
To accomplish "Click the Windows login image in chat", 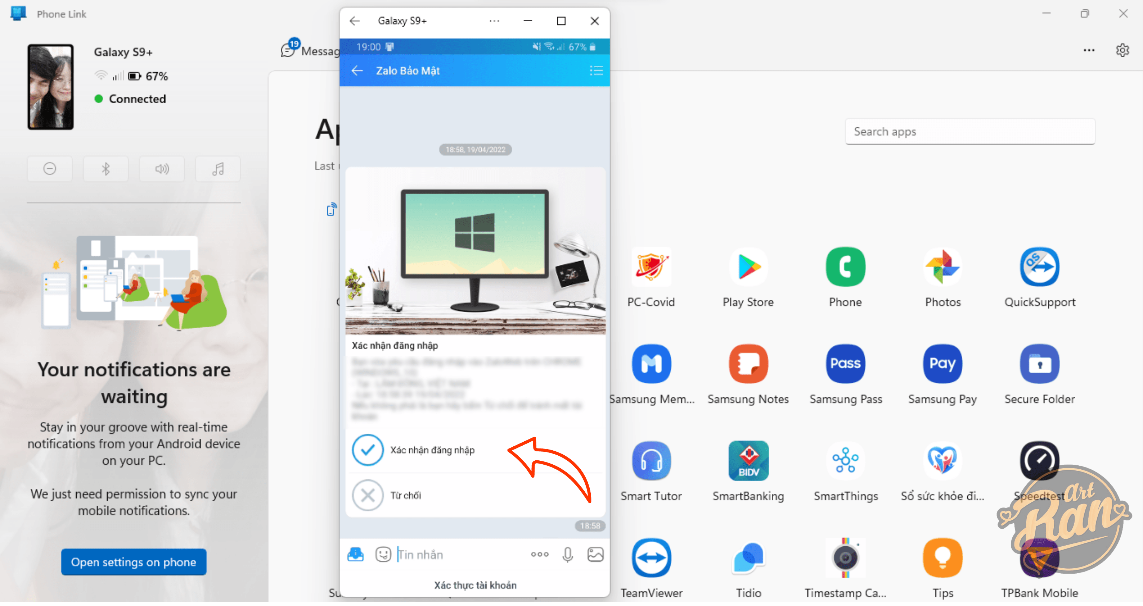I will [476, 252].
